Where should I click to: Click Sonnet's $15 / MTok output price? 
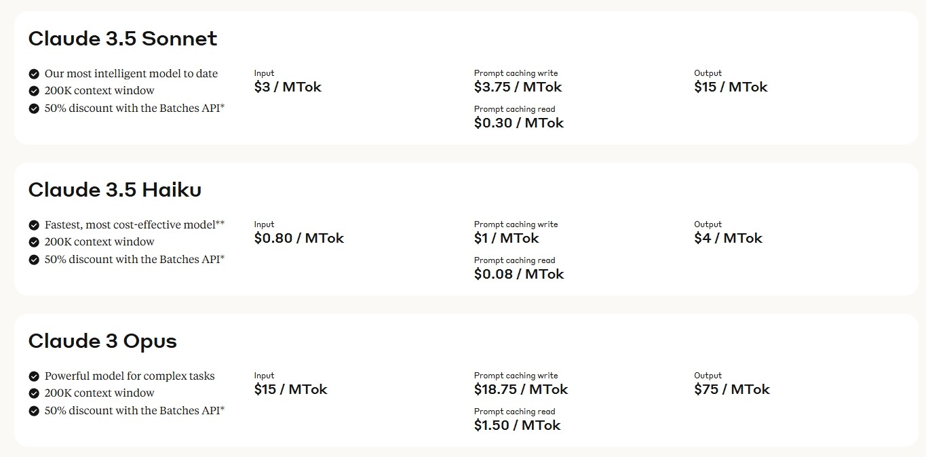point(731,87)
